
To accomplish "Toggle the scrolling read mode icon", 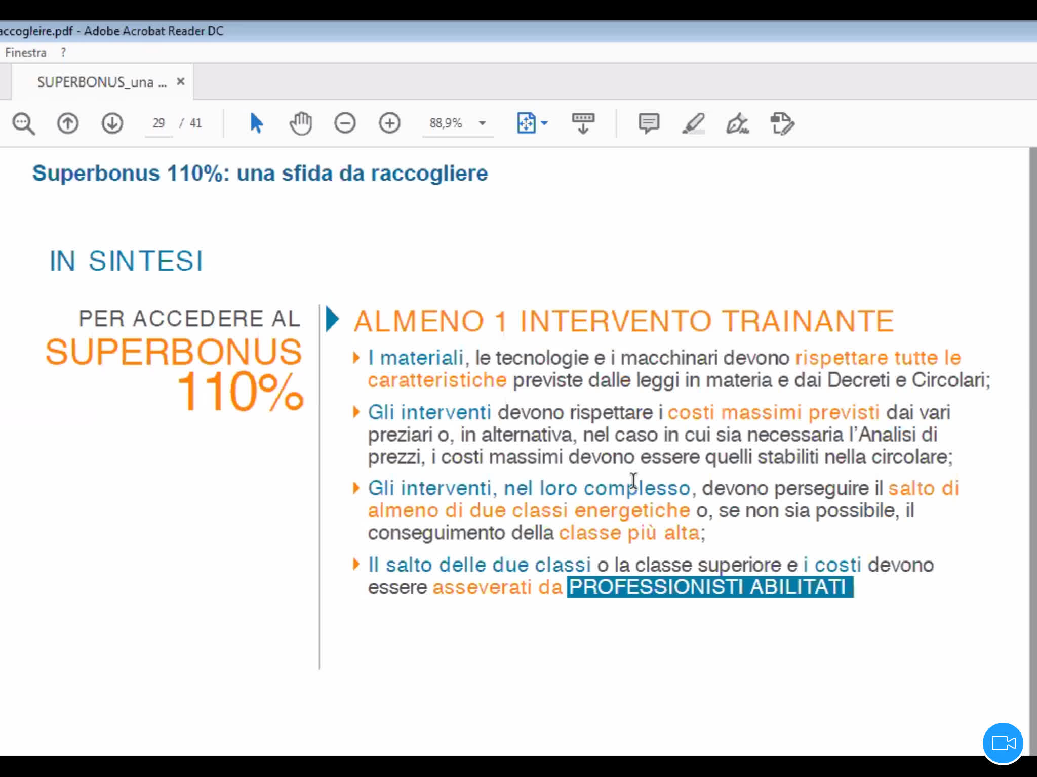I will tap(583, 123).
